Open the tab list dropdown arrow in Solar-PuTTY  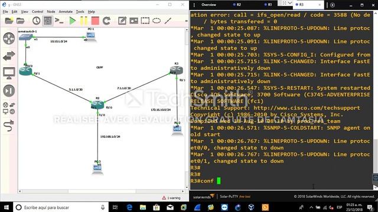pyautogui.click(x=290, y=3)
